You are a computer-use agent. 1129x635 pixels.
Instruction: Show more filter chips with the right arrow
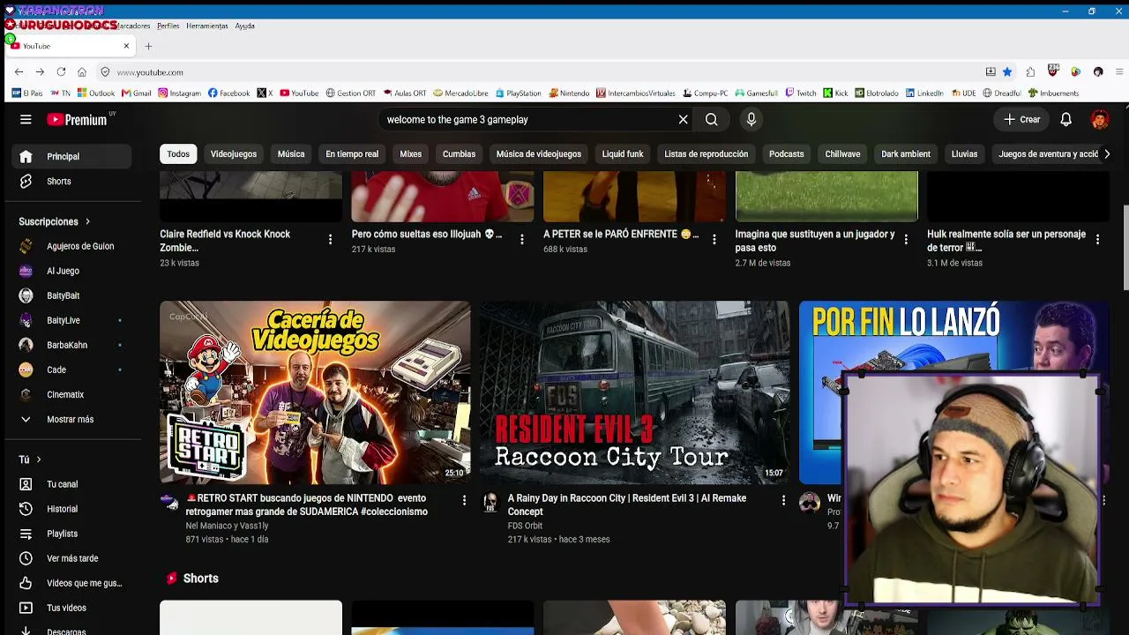[x=1107, y=154]
